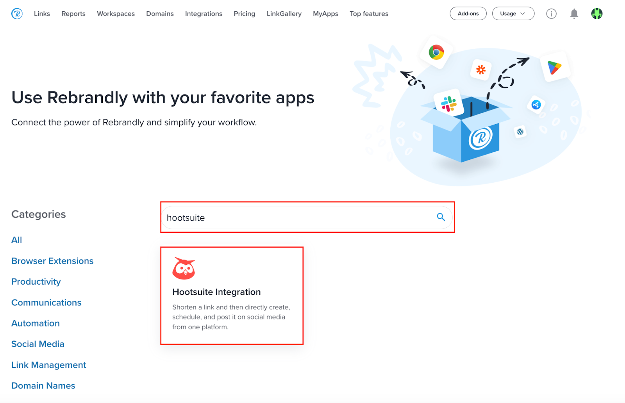Screen dimensions: 625x403
Task: Focus the hootsuite search field
Action: coord(307,218)
